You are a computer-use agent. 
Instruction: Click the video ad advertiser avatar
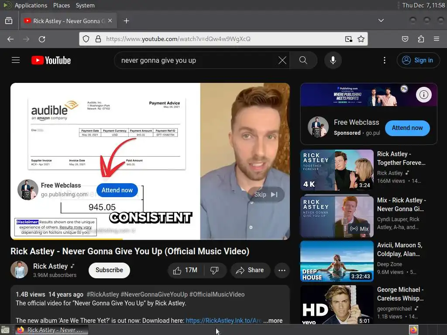click(x=28, y=189)
